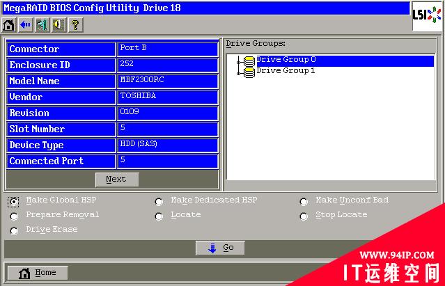The height and width of the screenshot is (286, 445).
Task: Select the Drive Erase option
Action: click(14, 231)
